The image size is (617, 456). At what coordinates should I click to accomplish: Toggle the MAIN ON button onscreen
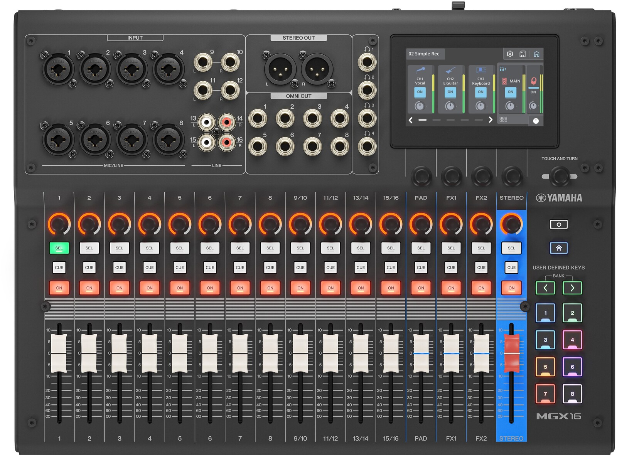[x=511, y=92]
